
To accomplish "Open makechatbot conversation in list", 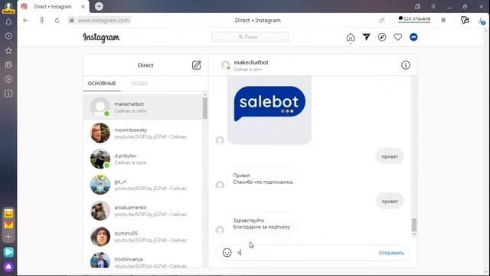I will pyautogui.click(x=143, y=107).
